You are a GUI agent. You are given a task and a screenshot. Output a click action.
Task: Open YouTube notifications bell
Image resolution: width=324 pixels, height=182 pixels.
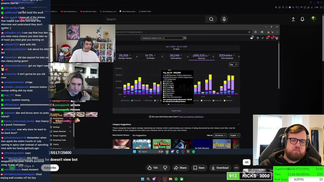click(x=302, y=19)
